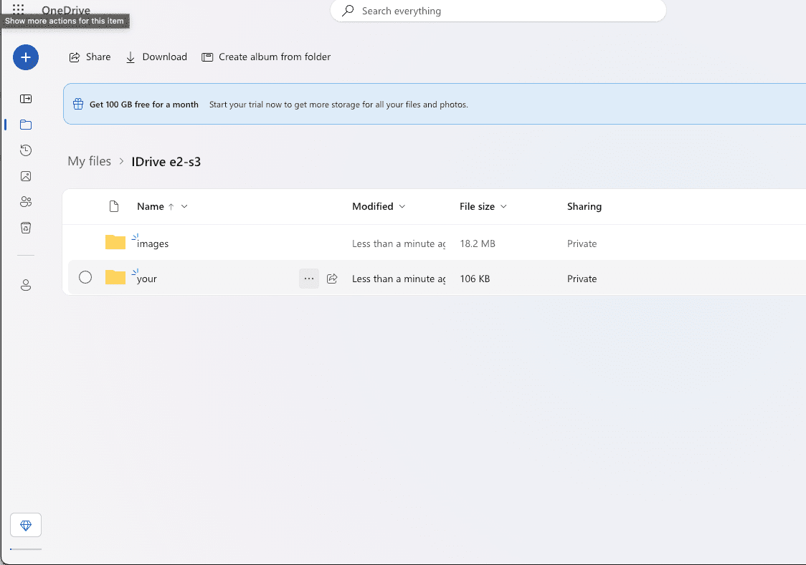Click the IDrive e2-s3 breadcrumb
806x565 pixels.
point(166,162)
